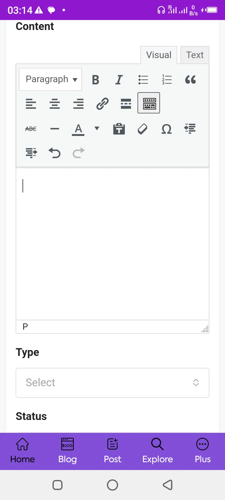Insert a hyperlink with the link icon

pyautogui.click(x=102, y=103)
